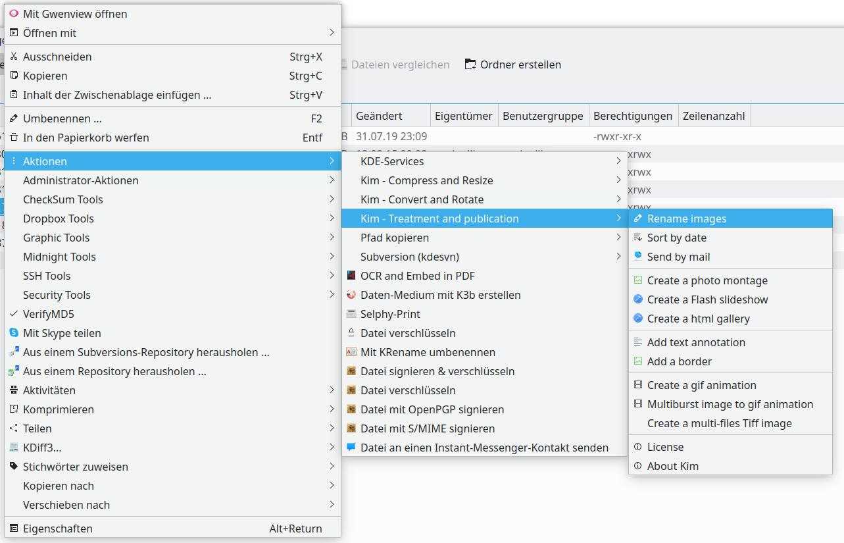Click the scissors icon beside Ausschneiden
Screen dimensions: 844x543
tap(14, 57)
